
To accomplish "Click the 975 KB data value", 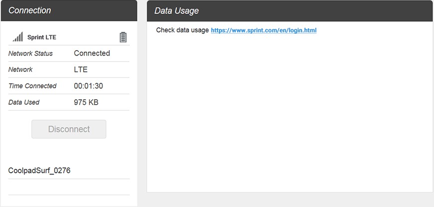I will pos(86,102).
